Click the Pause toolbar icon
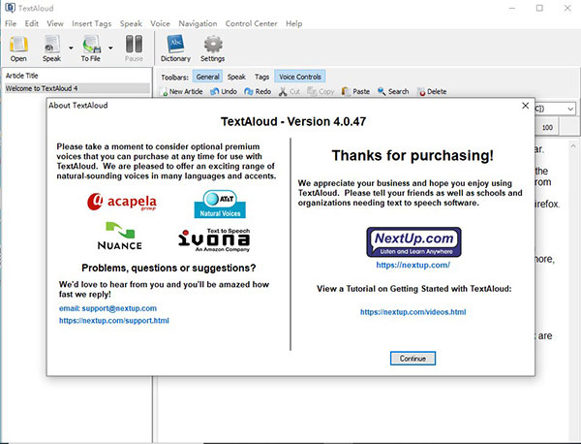 134,48
